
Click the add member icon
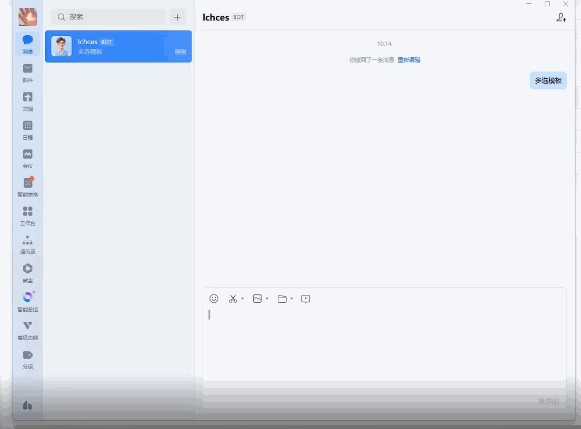click(561, 17)
